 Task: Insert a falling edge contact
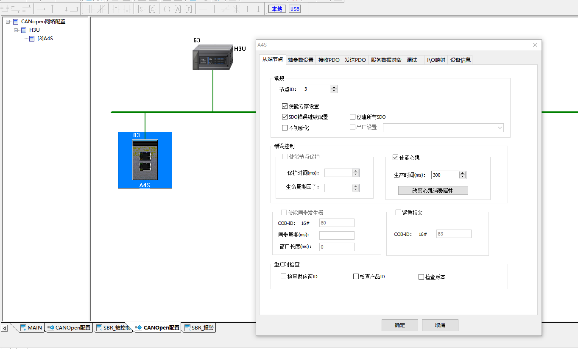coord(127,9)
